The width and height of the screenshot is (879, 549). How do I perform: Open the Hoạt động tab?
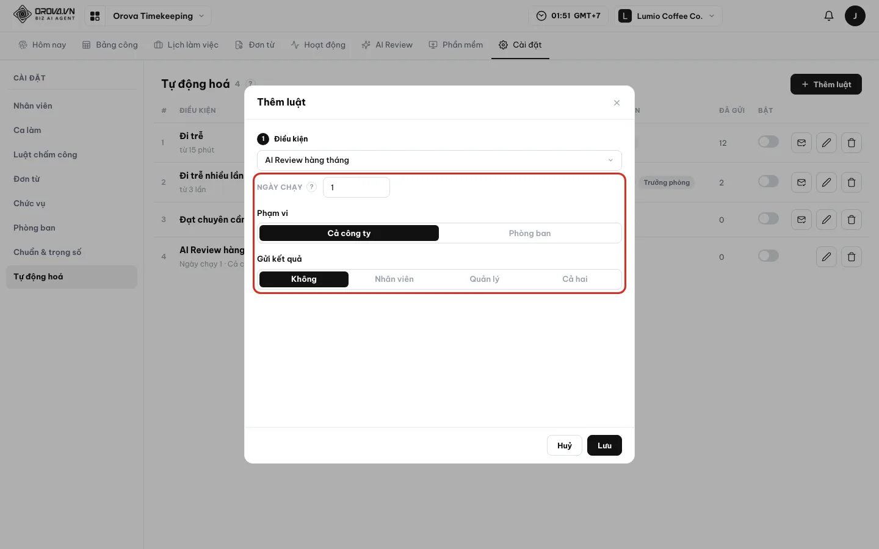318,45
